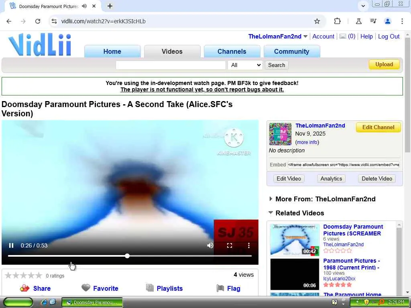Select the Doomsday Paramou... taskbar button

pyautogui.click(x=92, y=302)
